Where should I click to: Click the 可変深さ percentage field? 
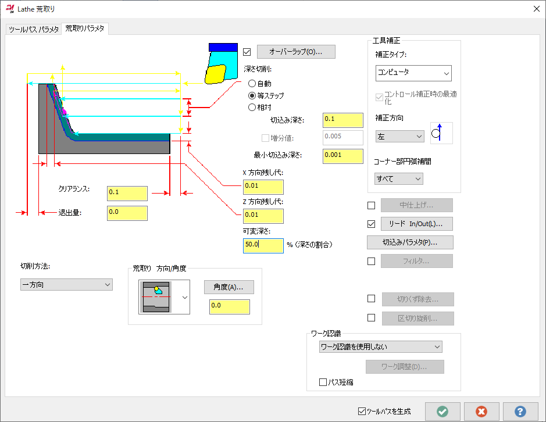tap(263, 245)
